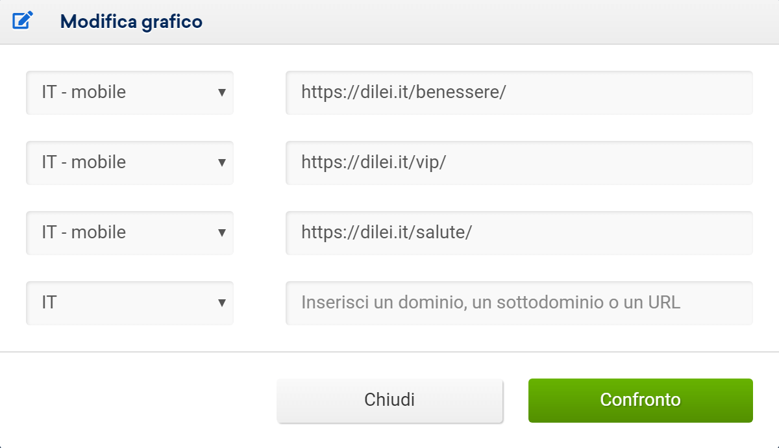Expand the arrow beside the salute URL row

tap(222, 232)
